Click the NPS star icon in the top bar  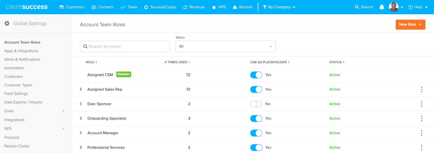pos(214,7)
